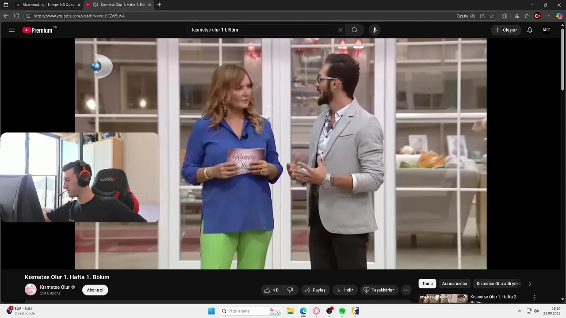
Task: Close the Kısmetse Olur YouTube tab
Action: coord(149,5)
